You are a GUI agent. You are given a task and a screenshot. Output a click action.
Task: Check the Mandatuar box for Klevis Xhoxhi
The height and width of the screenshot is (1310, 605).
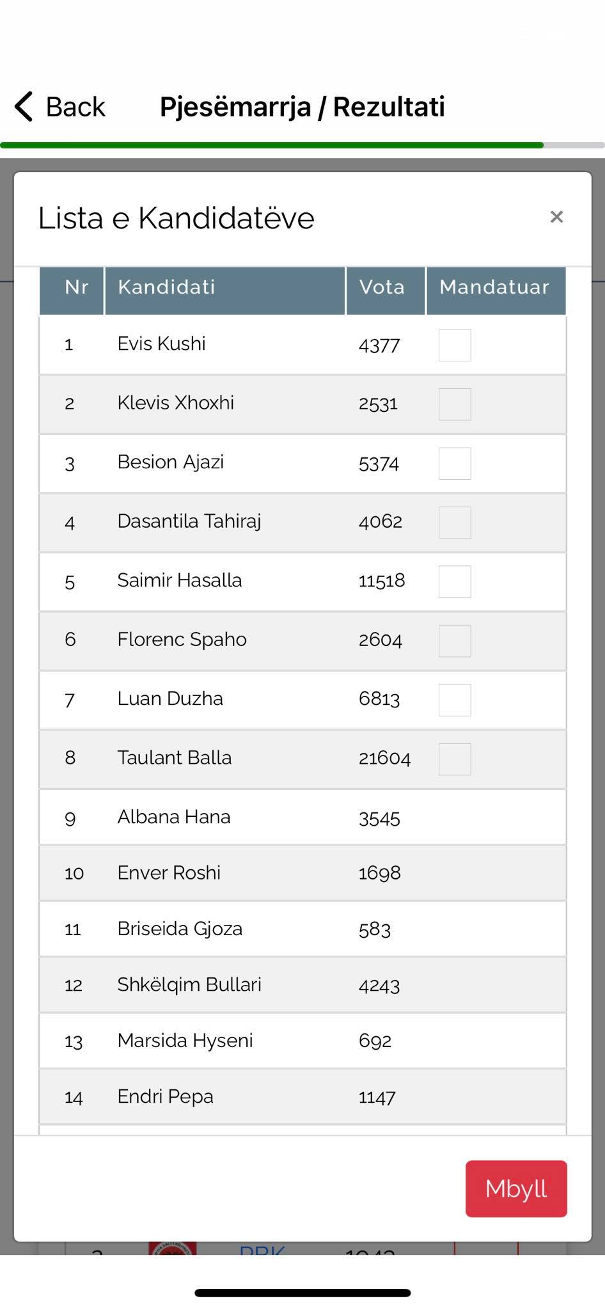pyautogui.click(x=455, y=404)
